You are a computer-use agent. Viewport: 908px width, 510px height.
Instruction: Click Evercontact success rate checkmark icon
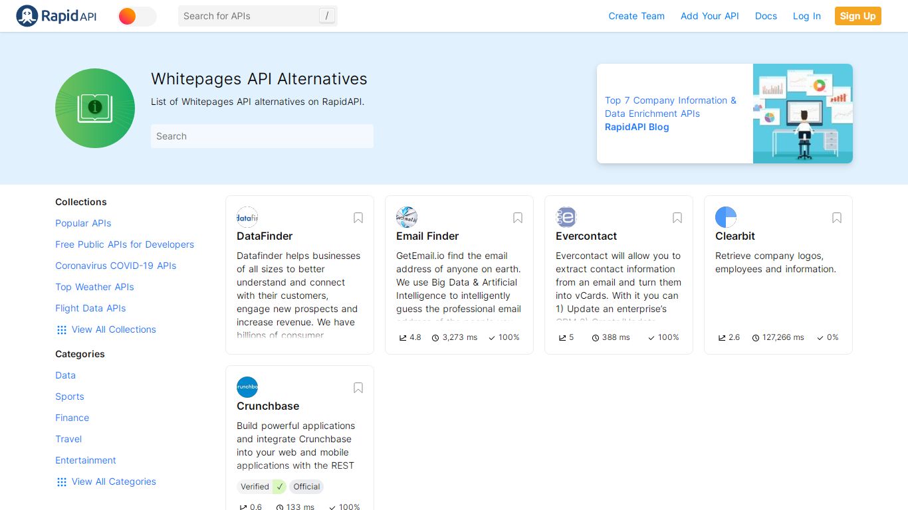click(x=651, y=338)
